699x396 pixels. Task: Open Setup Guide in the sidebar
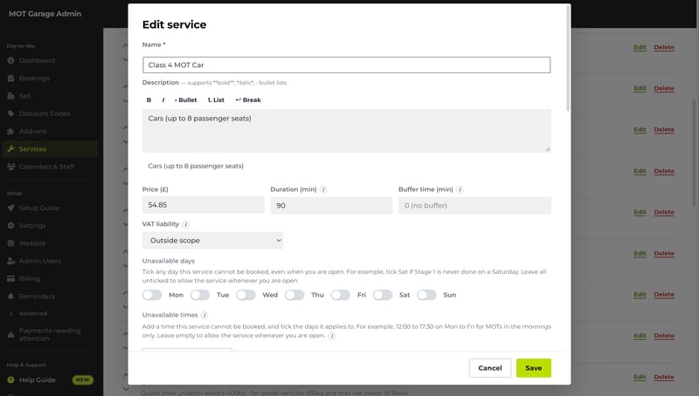coord(39,208)
